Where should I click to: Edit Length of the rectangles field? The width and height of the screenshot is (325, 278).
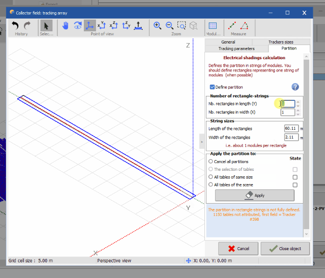pyautogui.click(x=292, y=128)
